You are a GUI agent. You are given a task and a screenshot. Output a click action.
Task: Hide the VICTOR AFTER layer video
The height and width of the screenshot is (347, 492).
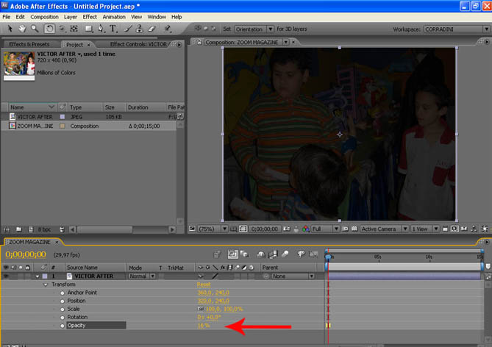(x=7, y=276)
